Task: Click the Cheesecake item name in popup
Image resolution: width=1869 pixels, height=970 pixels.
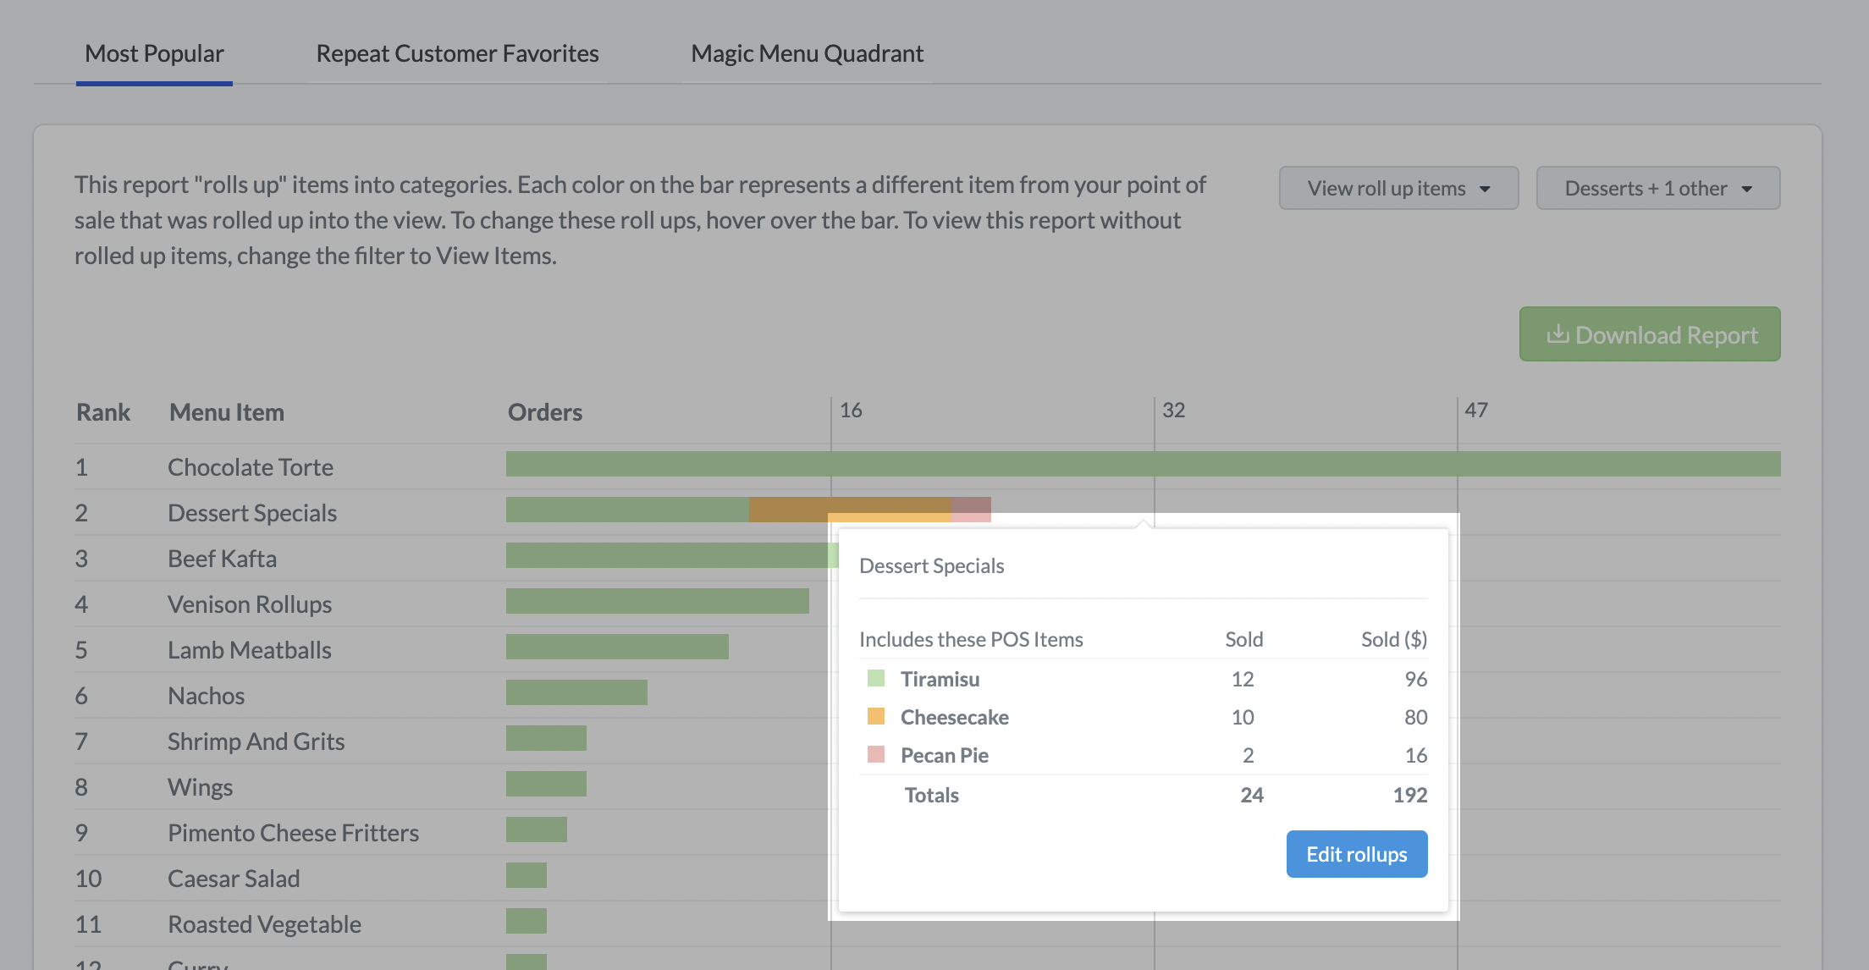Action: point(954,717)
